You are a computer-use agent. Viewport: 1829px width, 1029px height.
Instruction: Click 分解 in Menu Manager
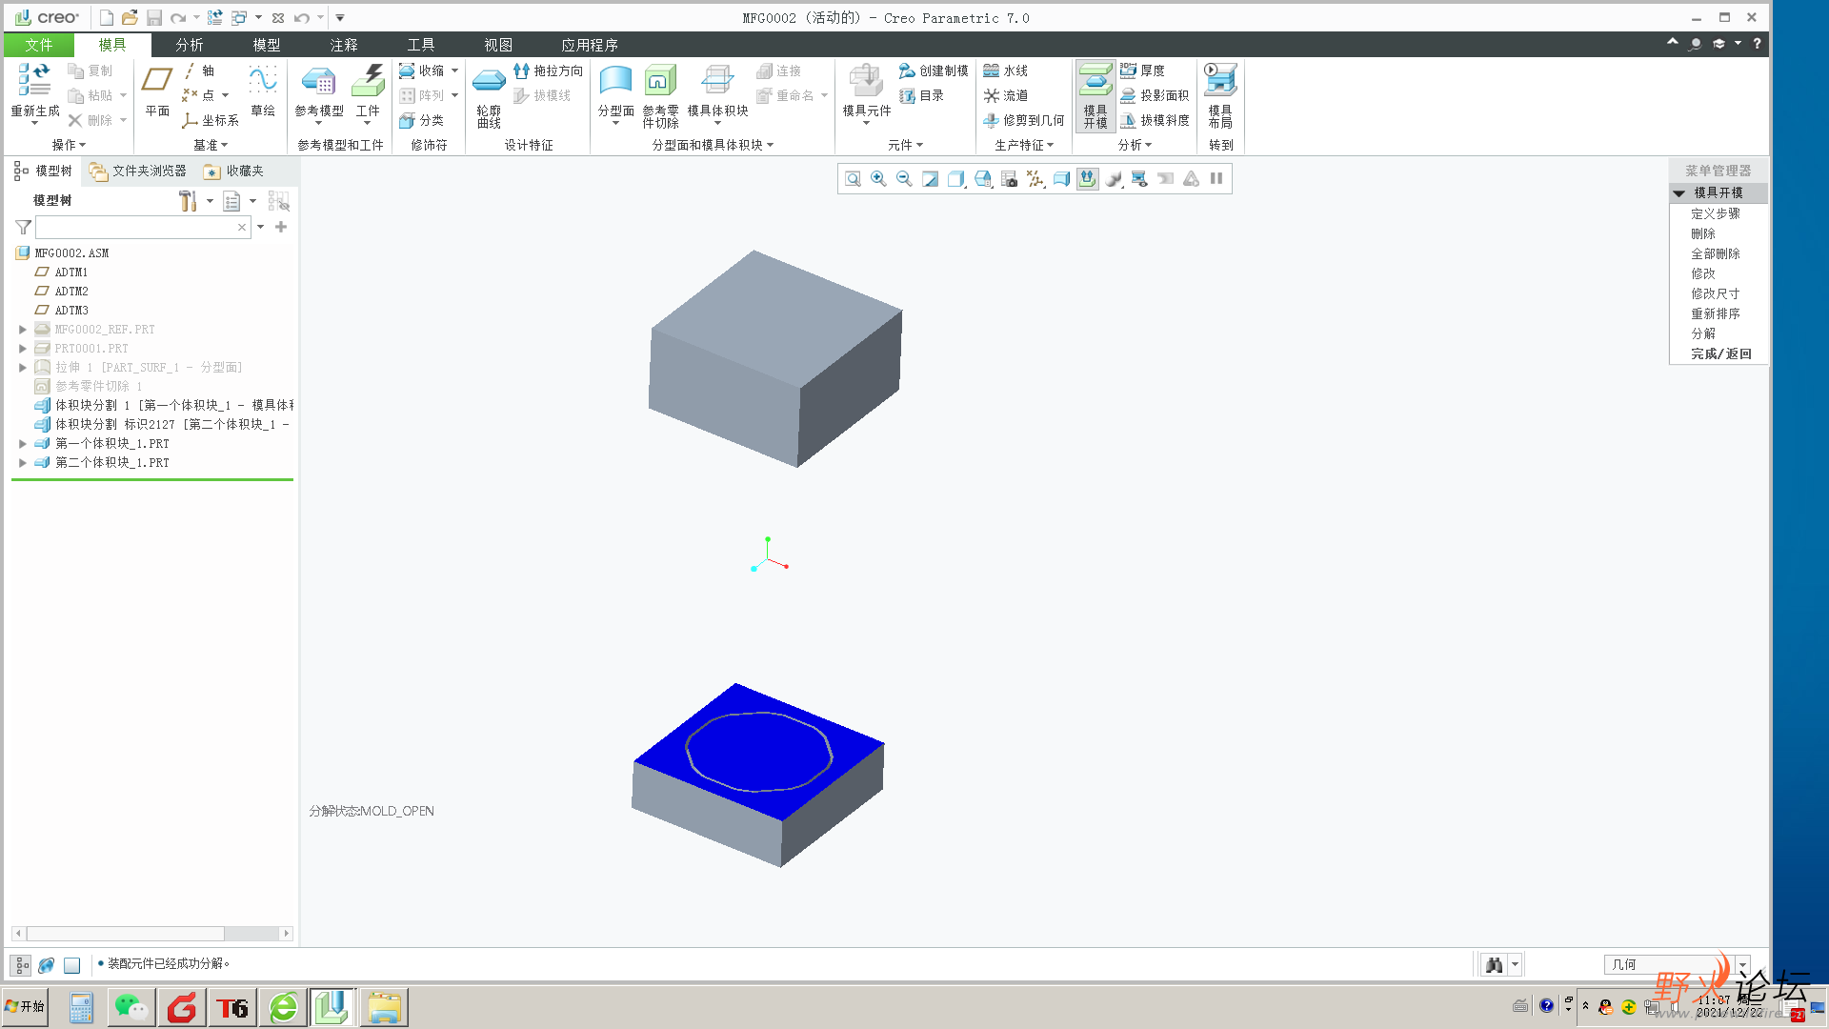1703,333
